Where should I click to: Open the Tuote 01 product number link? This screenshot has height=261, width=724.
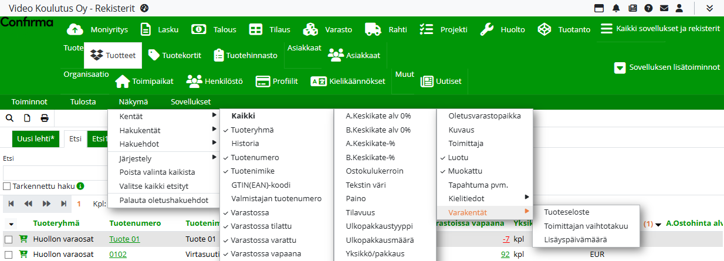pos(124,239)
